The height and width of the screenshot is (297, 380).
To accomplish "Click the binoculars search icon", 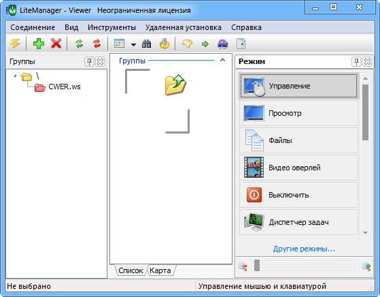I will click(146, 44).
